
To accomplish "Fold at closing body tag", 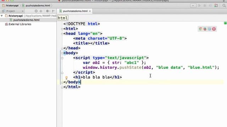I will tap(62, 82).
